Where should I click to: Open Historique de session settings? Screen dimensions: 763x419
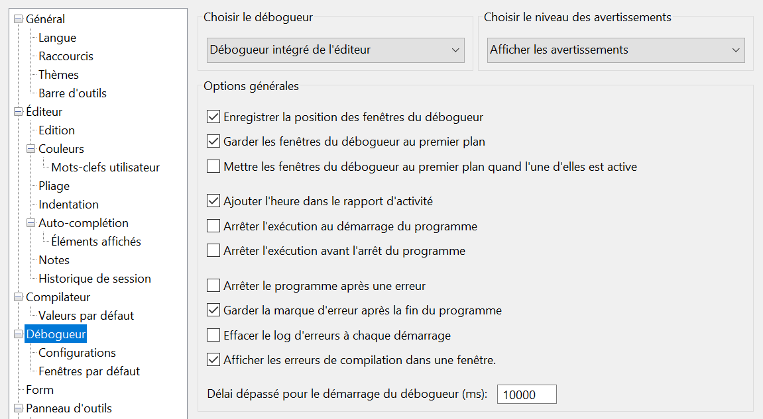[95, 279]
